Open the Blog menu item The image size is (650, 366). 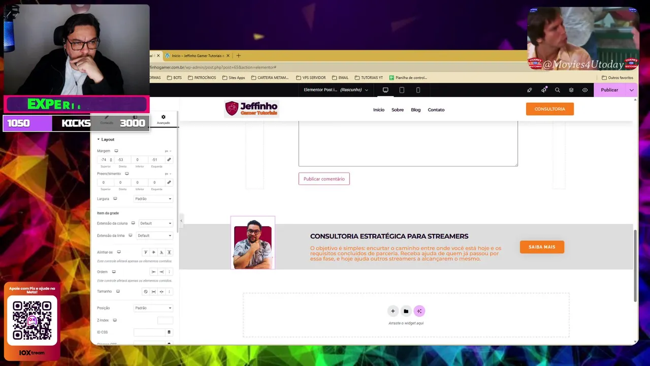(415, 110)
